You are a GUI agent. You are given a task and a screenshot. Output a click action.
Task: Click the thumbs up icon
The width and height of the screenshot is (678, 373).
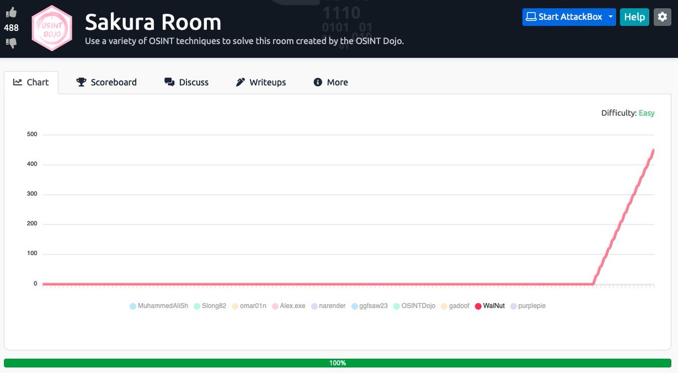tap(11, 12)
